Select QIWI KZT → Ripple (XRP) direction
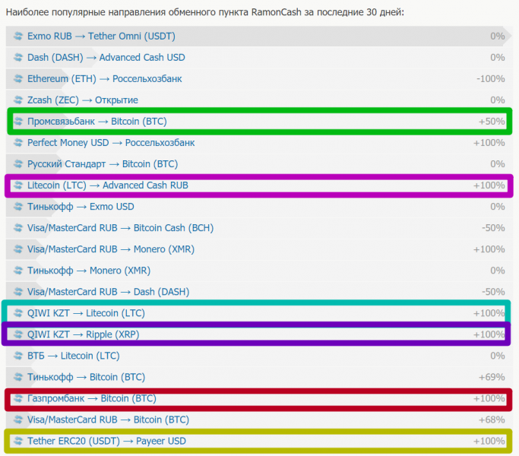This screenshot has width=519, height=456. tap(83, 334)
